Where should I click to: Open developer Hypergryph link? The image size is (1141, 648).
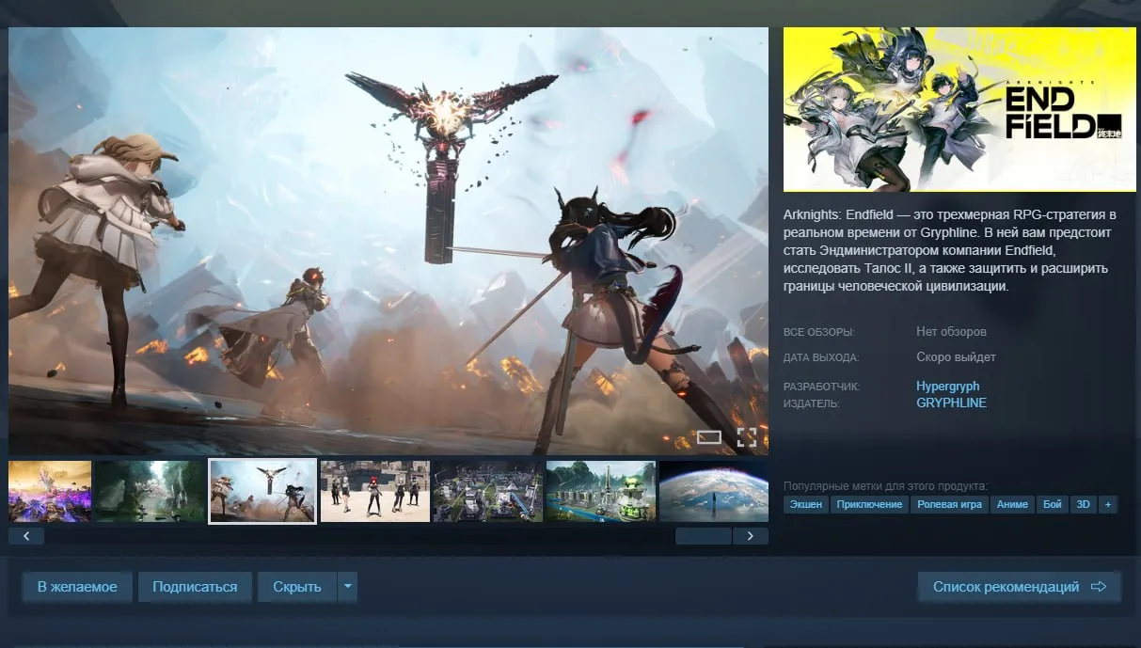click(x=947, y=387)
